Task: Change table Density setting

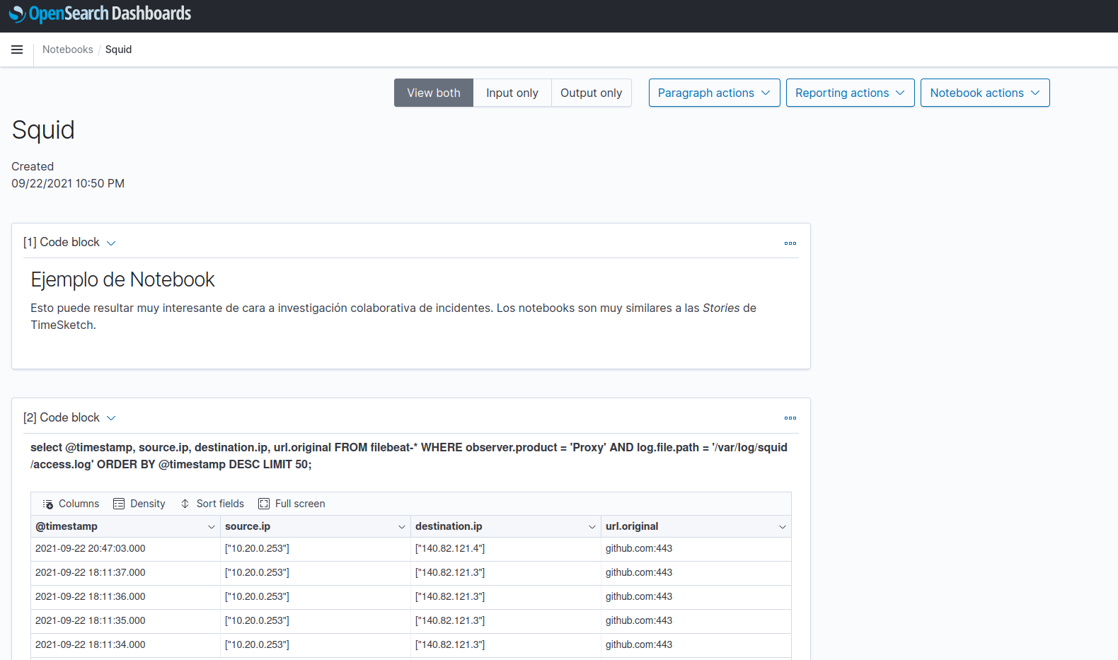Action: click(x=139, y=504)
